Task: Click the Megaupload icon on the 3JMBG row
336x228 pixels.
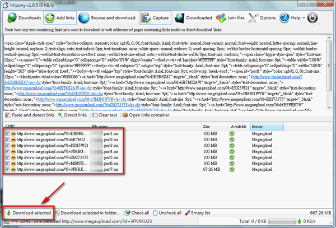Action: point(13,151)
